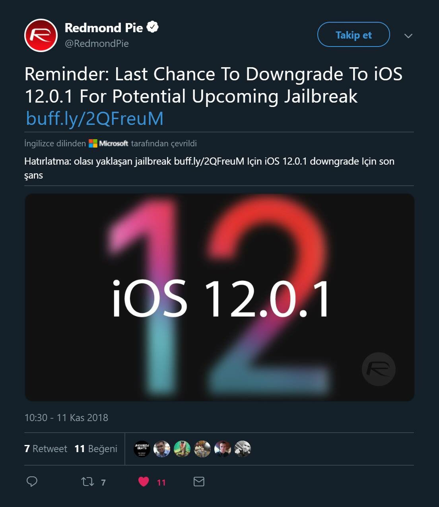The image size is (439, 507).
Task: View the 11 Beğeni likes list
Action: [x=96, y=449]
